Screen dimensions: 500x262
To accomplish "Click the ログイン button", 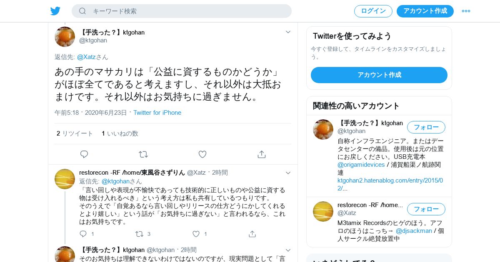I will [373, 11].
